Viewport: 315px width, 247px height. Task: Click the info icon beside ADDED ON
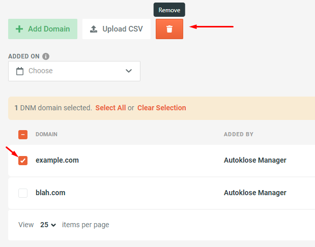click(x=46, y=56)
